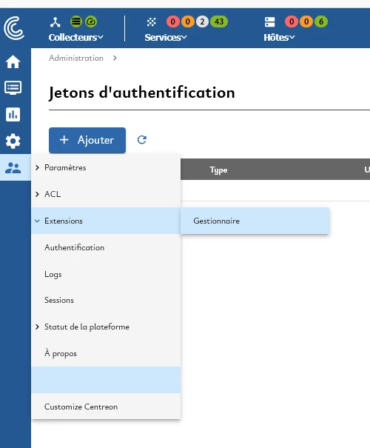Click the refresh icon next to Ajouter

pos(142,140)
